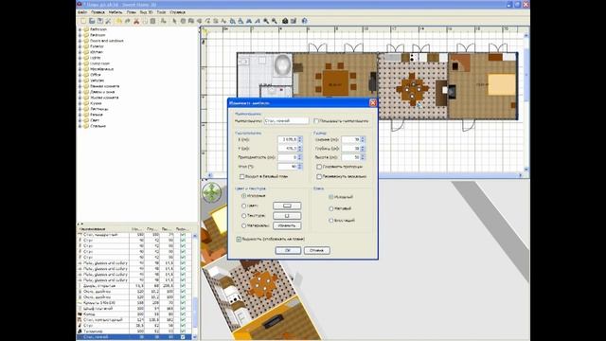Select the 'Цвет' radio button
Screen dimensions: 606x341
pyautogui.click(x=244, y=206)
